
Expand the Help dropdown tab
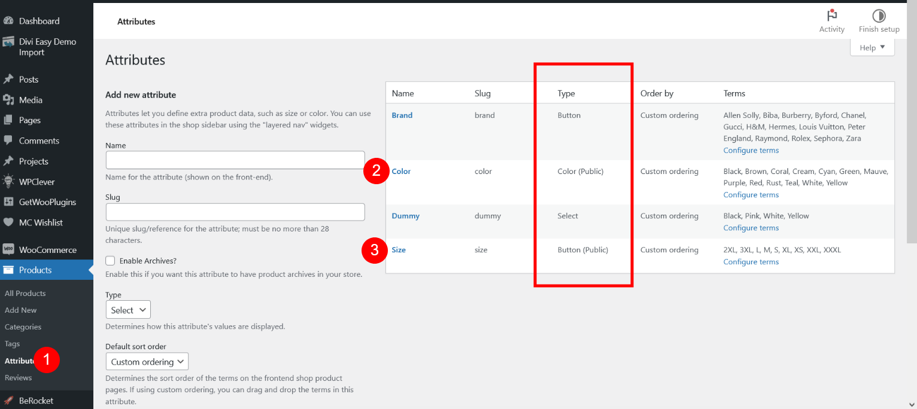coord(872,48)
